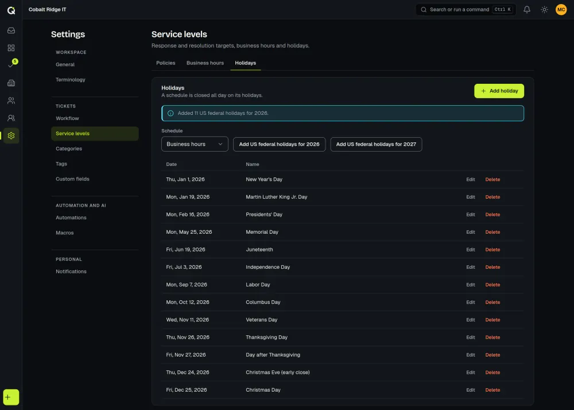This screenshot has width=574, height=410.
Task: Delete the Memorial Day holiday
Action: coord(492,232)
